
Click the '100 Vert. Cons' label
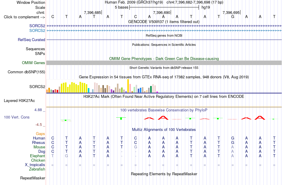click(x=17, y=117)
